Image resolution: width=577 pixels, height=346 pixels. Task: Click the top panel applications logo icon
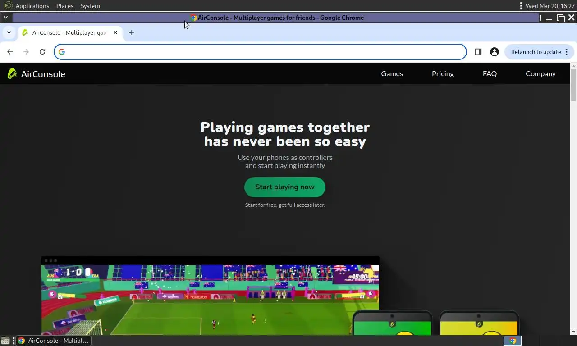[8, 5]
